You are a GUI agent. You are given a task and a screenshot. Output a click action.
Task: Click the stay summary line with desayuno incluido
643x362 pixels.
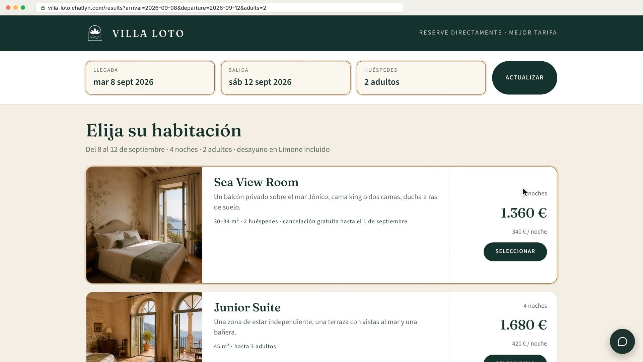pos(208,149)
